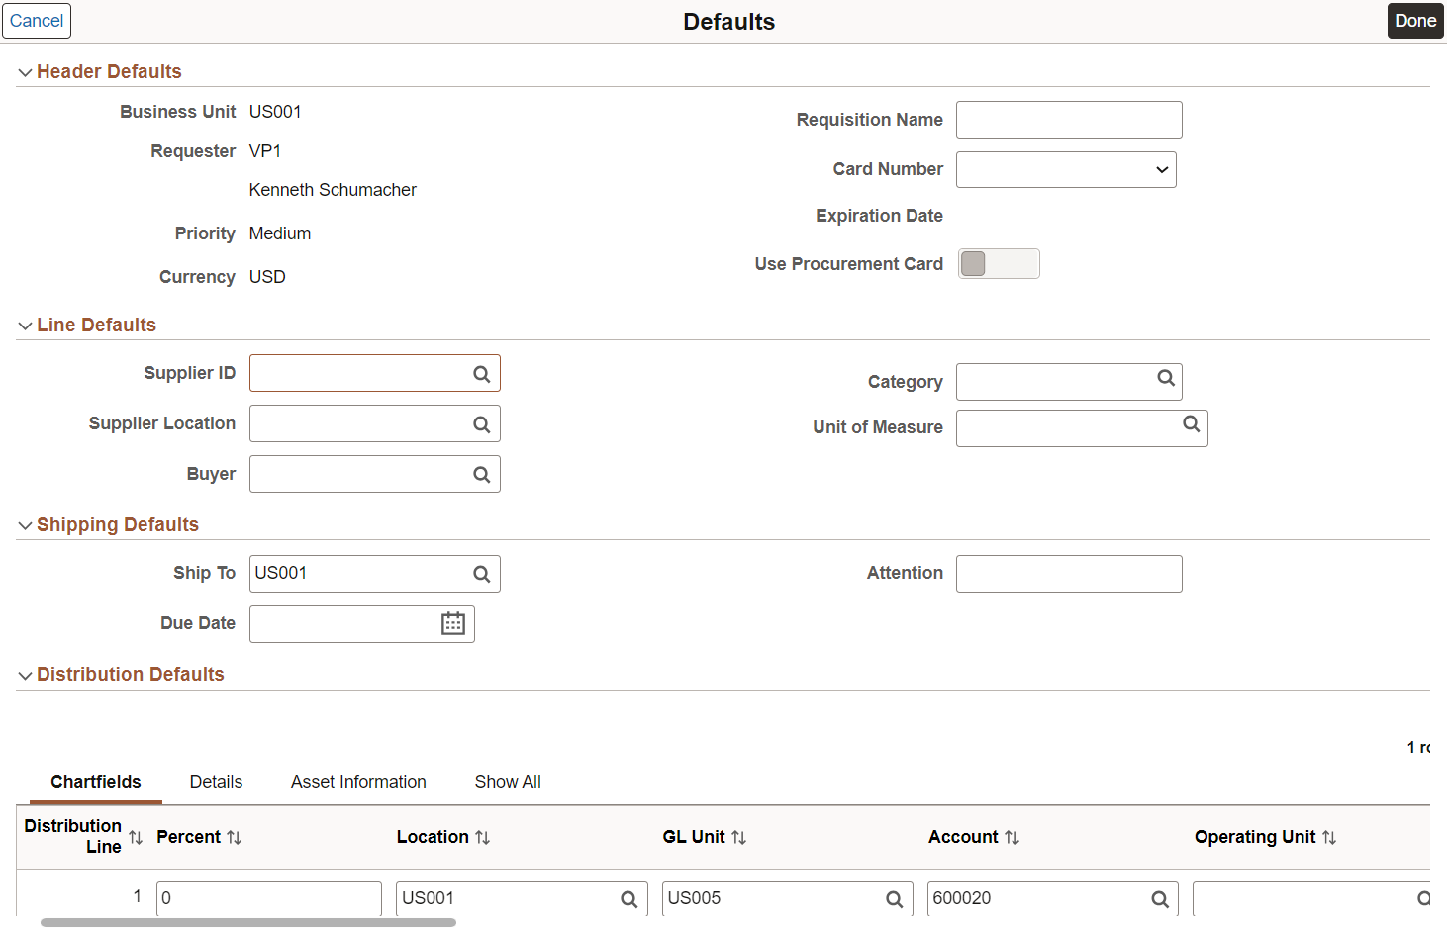This screenshot has width=1447, height=930.
Task: Click the Done button
Action: click(1415, 20)
